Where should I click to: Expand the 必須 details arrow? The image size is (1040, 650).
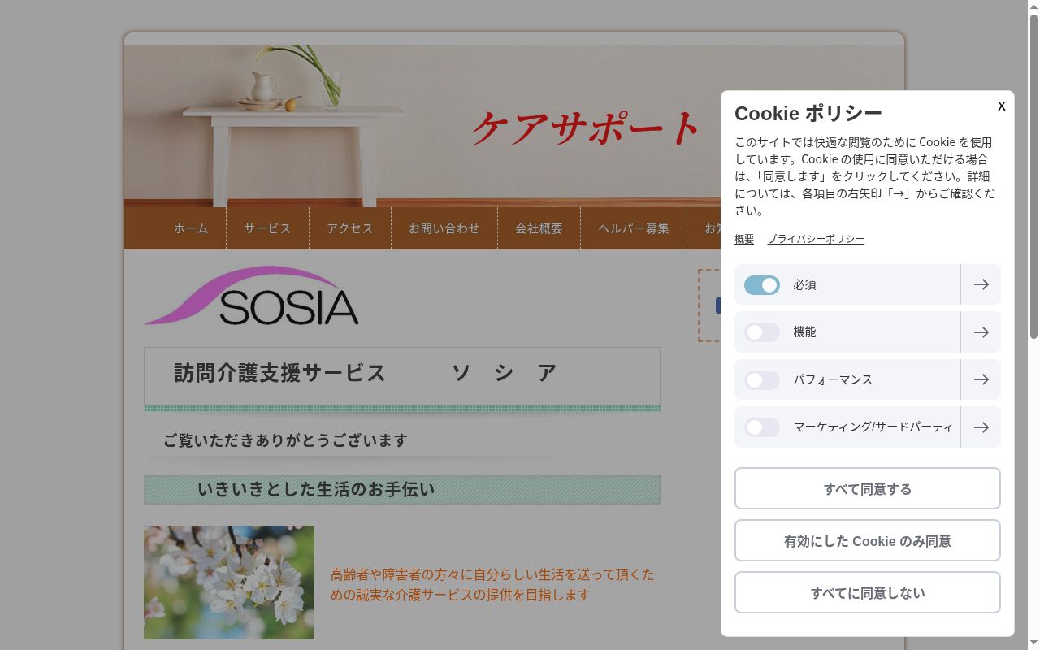(x=981, y=284)
